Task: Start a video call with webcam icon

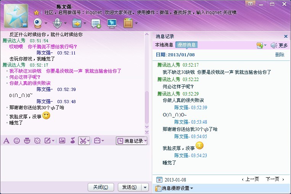Action: click(x=38, y=23)
